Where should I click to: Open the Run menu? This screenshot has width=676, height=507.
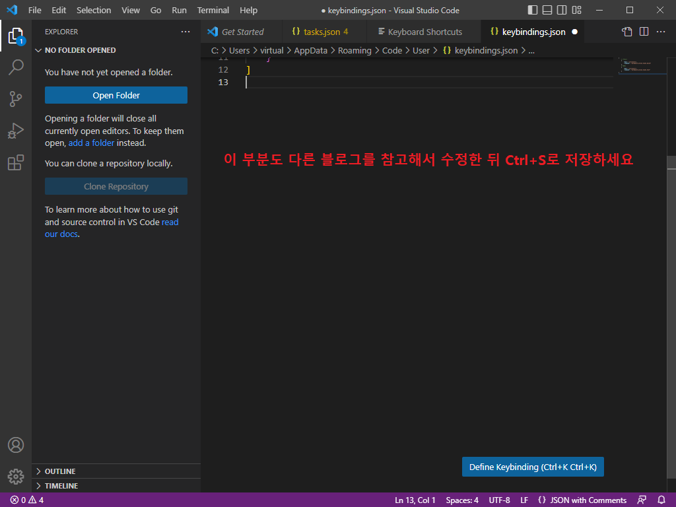[179, 10]
